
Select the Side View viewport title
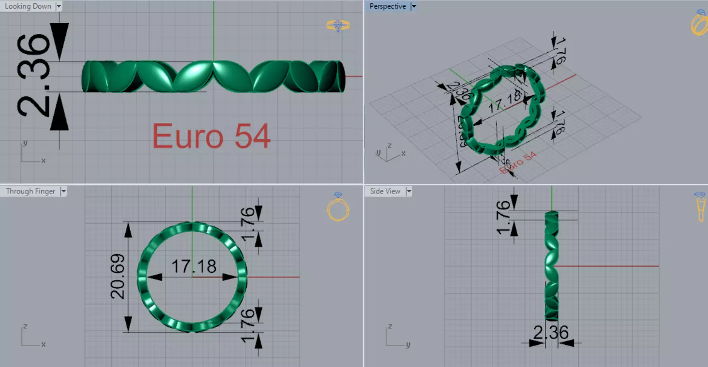click(x=385, y=191)
